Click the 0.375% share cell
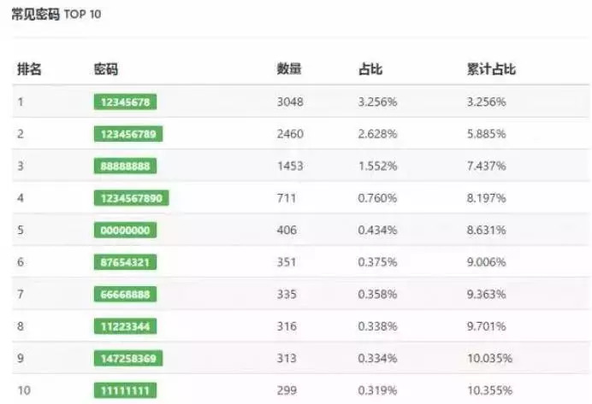Viewport: 592px width, 404px height. tap(377, 262)
